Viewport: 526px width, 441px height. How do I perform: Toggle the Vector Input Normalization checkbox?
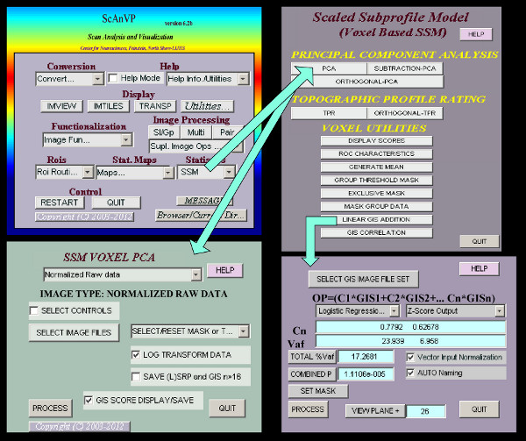pos(410,358)
